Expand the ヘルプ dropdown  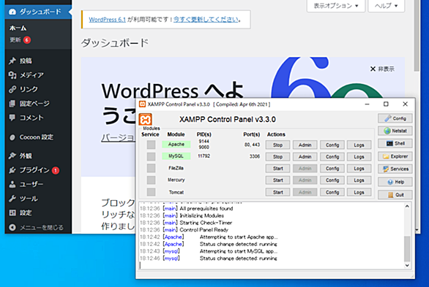coord(386,6)
